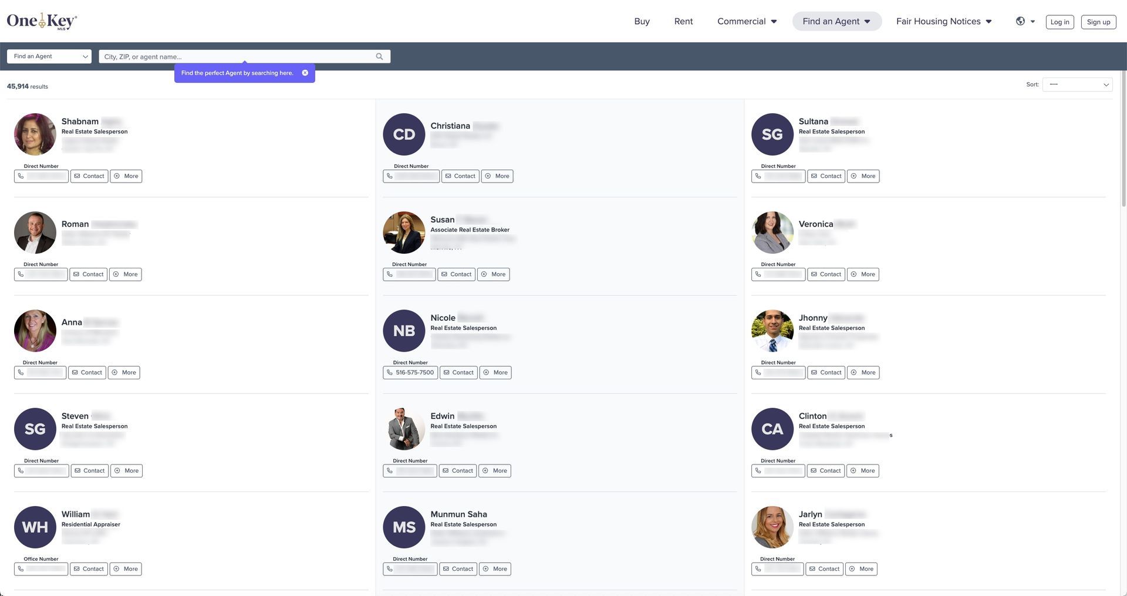
Task: Expand the Find an Agent search-type dropdown
Action: [x=49, y=56]
